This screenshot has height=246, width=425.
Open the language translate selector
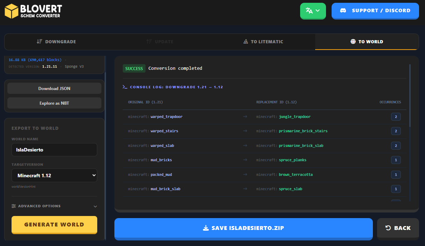pos(313,11)
